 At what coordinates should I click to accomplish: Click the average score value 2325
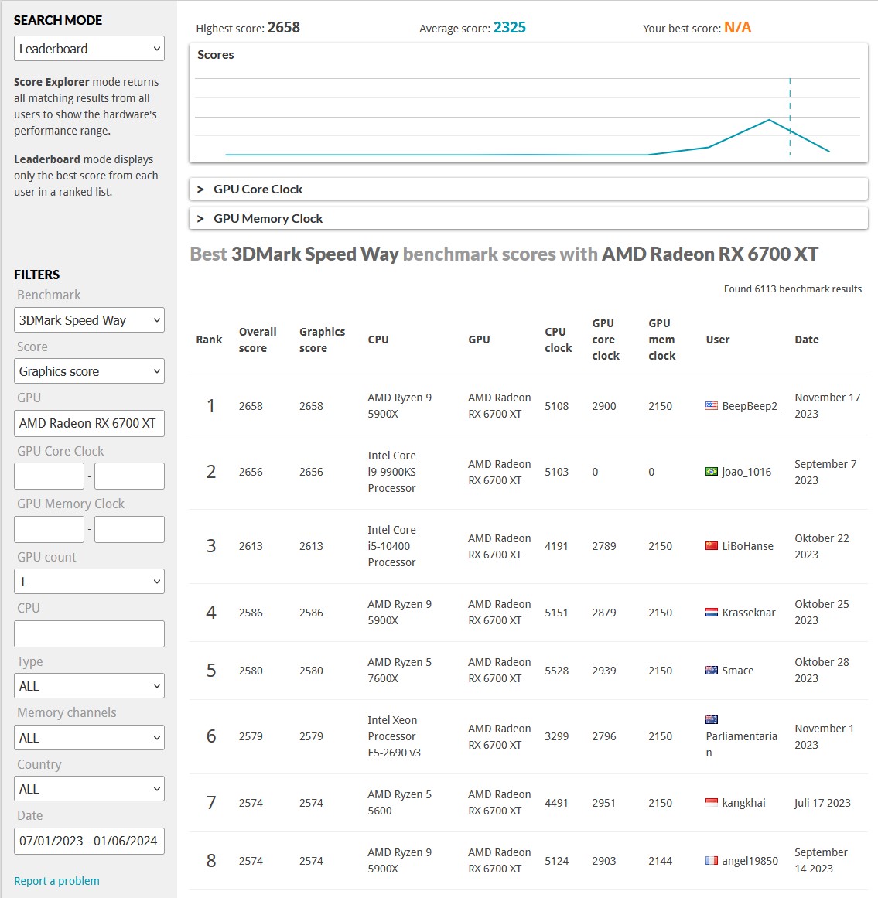tap(510, 27)
